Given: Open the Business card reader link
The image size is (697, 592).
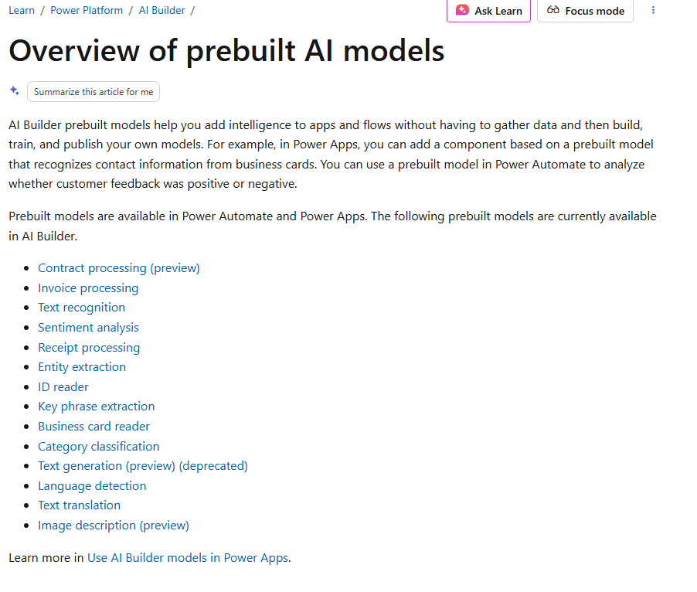Looking at the screenshot, I should (x=93, y=426).
